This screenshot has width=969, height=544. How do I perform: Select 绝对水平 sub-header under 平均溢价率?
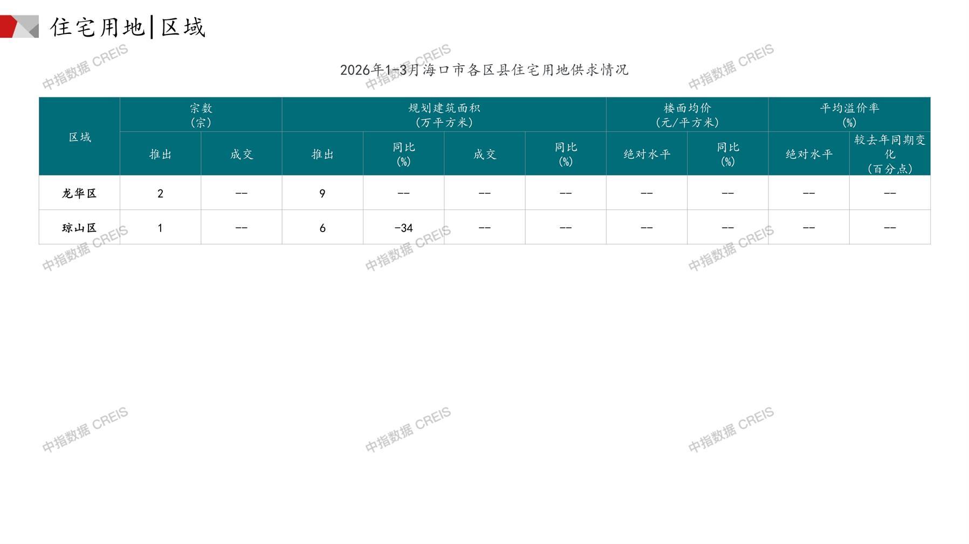pos(808,154)
